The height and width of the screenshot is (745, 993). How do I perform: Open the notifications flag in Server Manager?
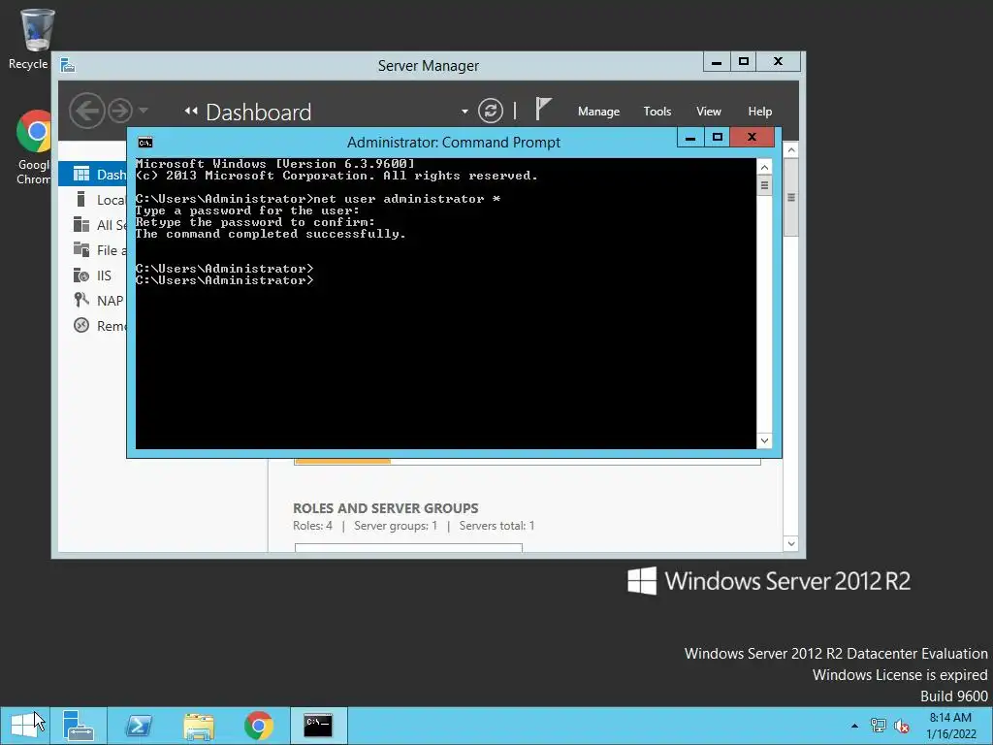click(x=543, y=109)
